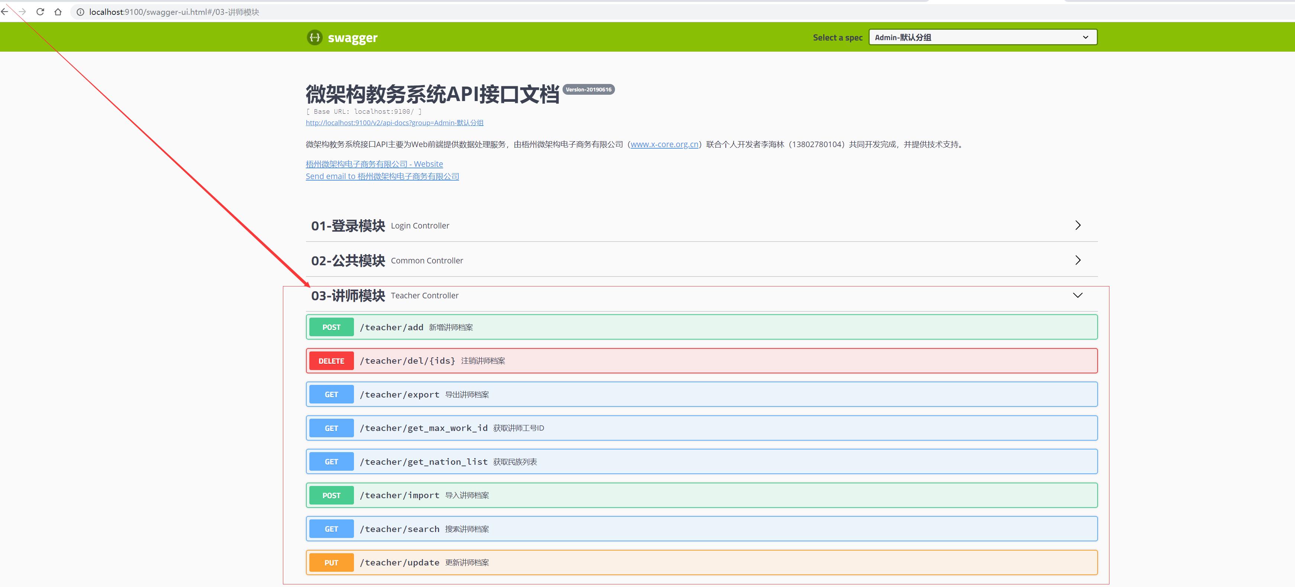Viewport: 1295px width, 587px height.
Task: Click the 注销讲师档案 description text
Action: pos(483,360)
